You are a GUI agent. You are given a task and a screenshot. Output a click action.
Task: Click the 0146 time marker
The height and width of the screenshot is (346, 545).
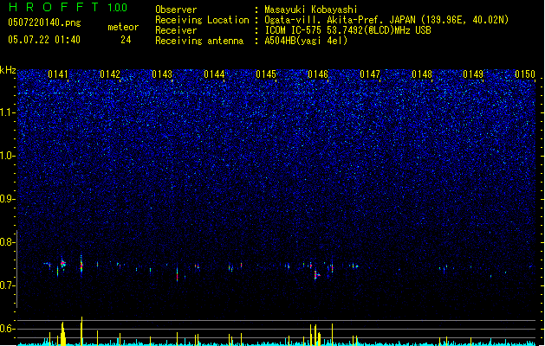click(318, 74)
